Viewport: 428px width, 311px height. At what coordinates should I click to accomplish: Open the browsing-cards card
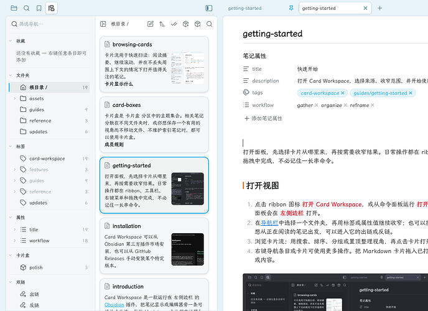pyautogui.click(x=154, y=65)
